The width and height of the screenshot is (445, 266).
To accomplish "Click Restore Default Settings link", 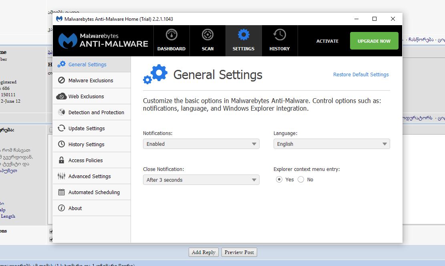I will (361, 74).
